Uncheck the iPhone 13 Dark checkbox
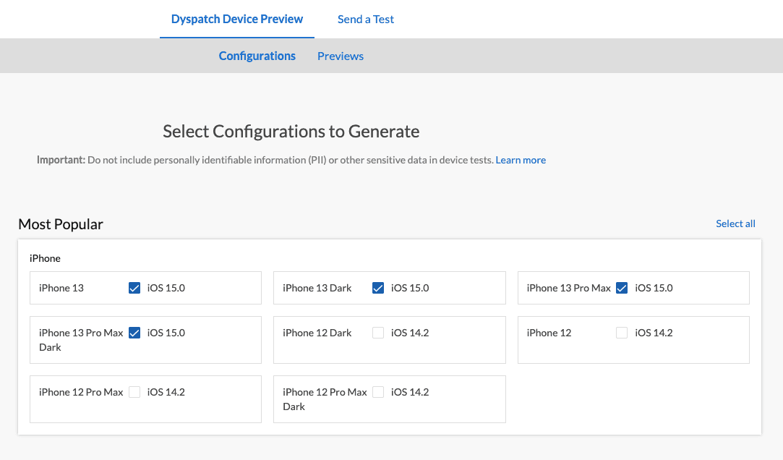This screenshot has width=783, height=460. (x=378, y=288)
